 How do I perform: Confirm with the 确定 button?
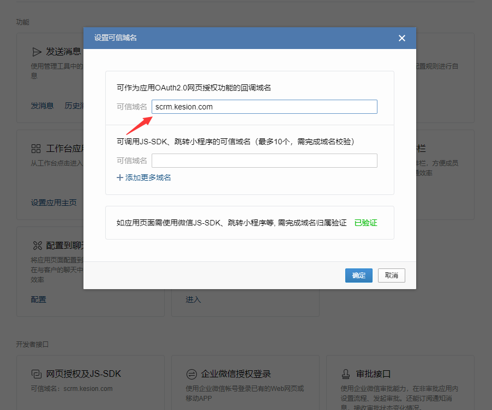[359, 276]
